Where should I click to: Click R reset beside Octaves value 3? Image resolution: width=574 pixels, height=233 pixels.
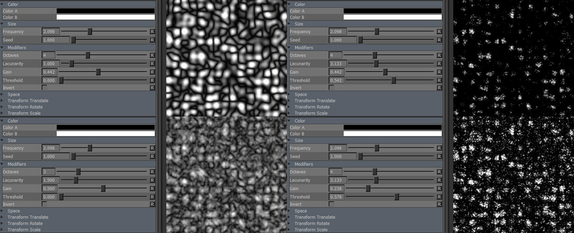pos(152,172)
